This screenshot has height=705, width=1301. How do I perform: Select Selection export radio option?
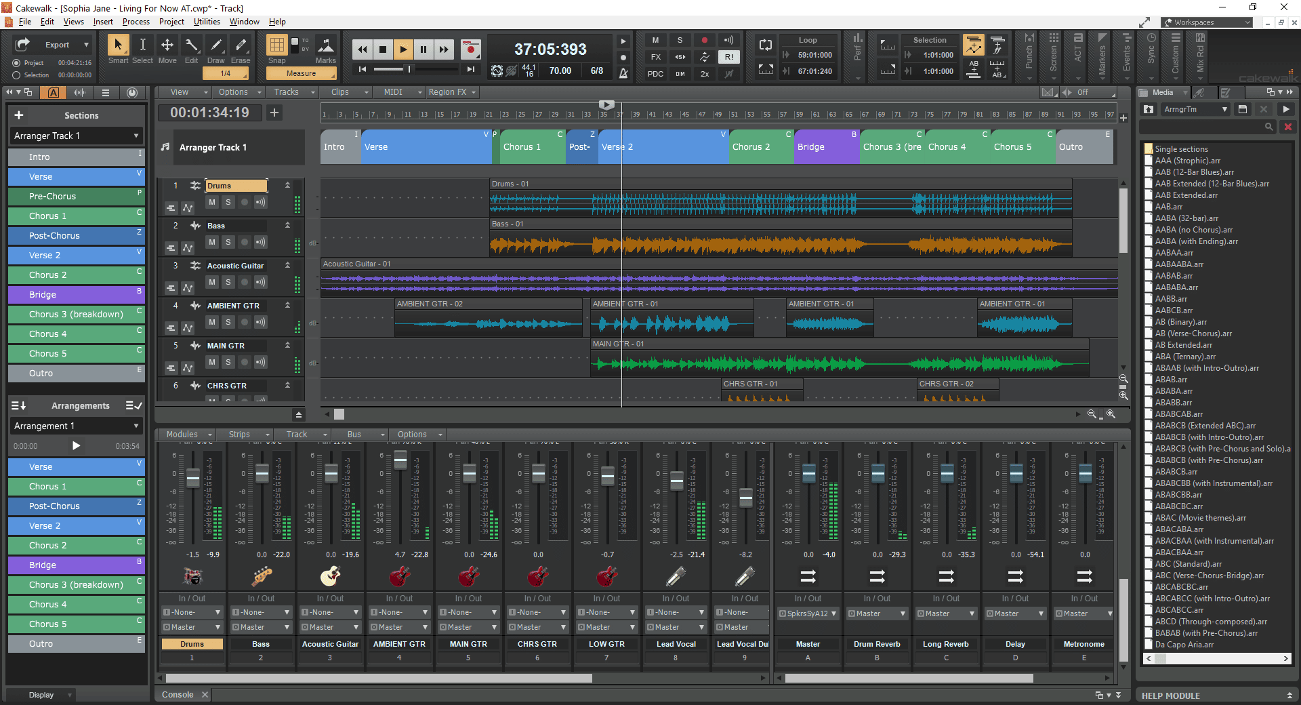[16, 75]
